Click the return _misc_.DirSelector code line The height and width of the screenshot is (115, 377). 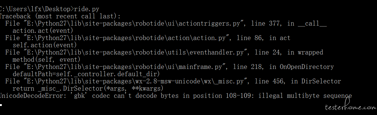pyautogui.click(x=88, y=89)
